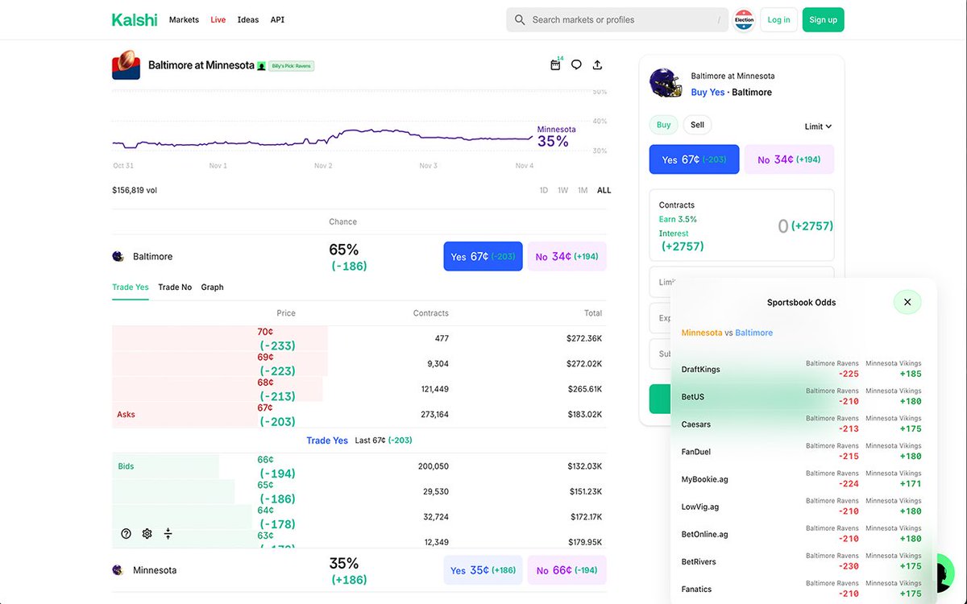Select the BetOnline.ag odds row
The height and width of the screenshot is (604, 967).
(x=802, y=534)
